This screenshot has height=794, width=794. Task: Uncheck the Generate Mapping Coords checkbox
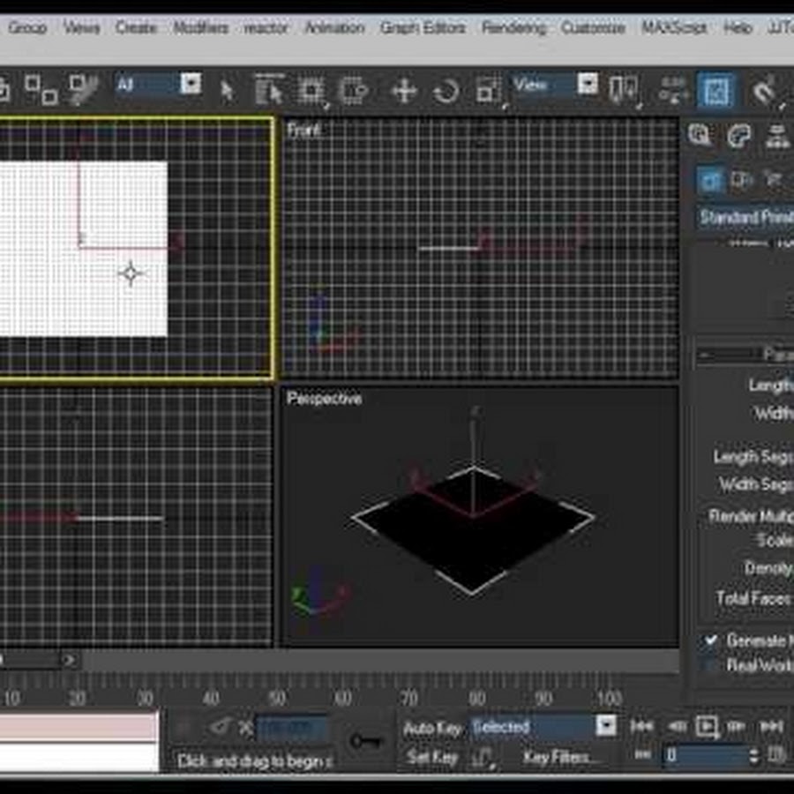tap(711, 641)
